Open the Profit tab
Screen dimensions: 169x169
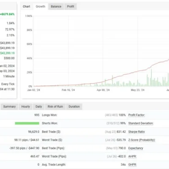(x=71, y=6)
